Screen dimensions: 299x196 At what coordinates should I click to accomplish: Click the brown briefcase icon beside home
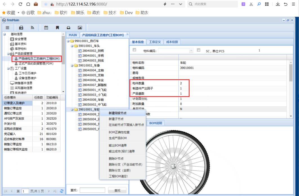[x=36, y=4]
